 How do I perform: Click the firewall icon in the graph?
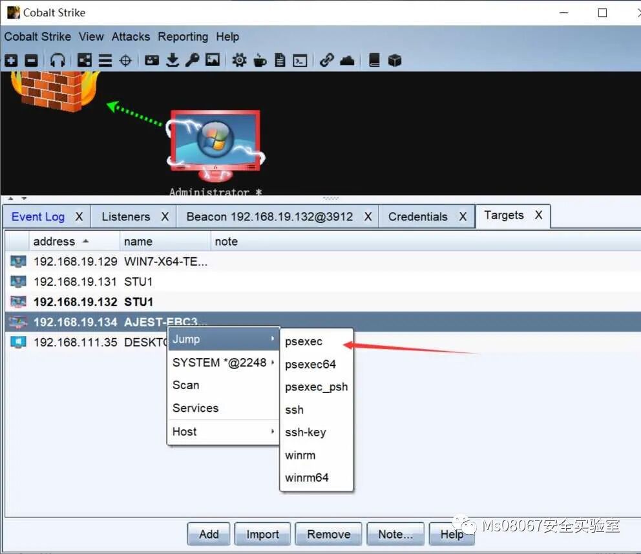pos(55,91)
